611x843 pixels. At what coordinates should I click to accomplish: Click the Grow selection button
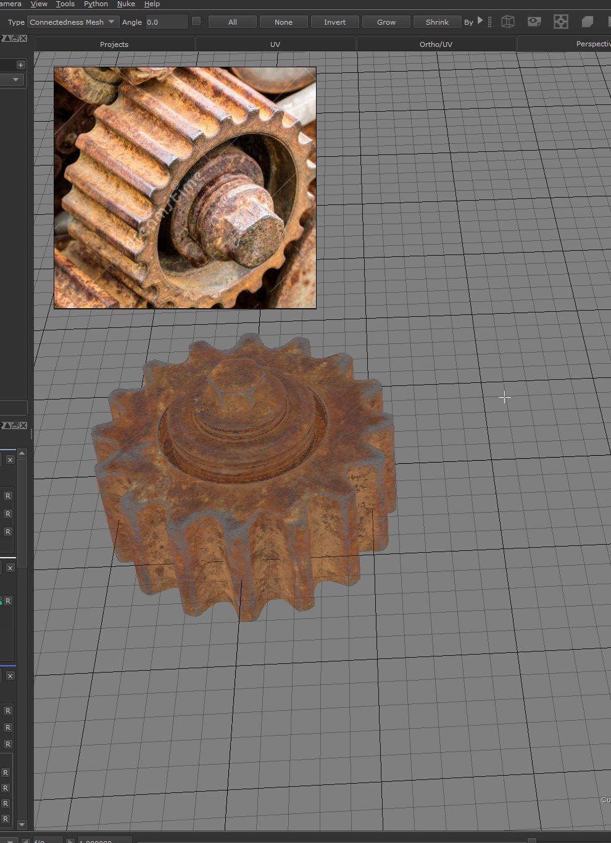[386, 22]
